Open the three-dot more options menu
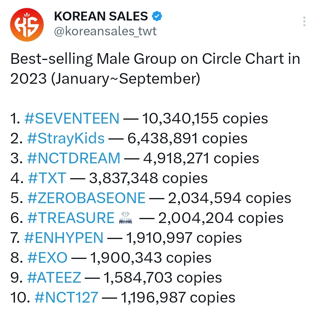This screenshot has width=321, height=310. [x=304, y=21]
